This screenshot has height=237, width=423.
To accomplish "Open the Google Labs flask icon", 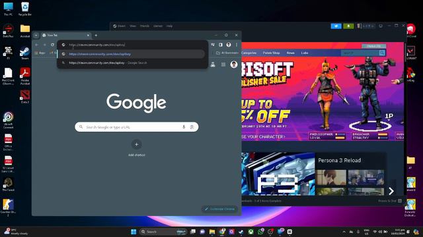I will point(213,65).
